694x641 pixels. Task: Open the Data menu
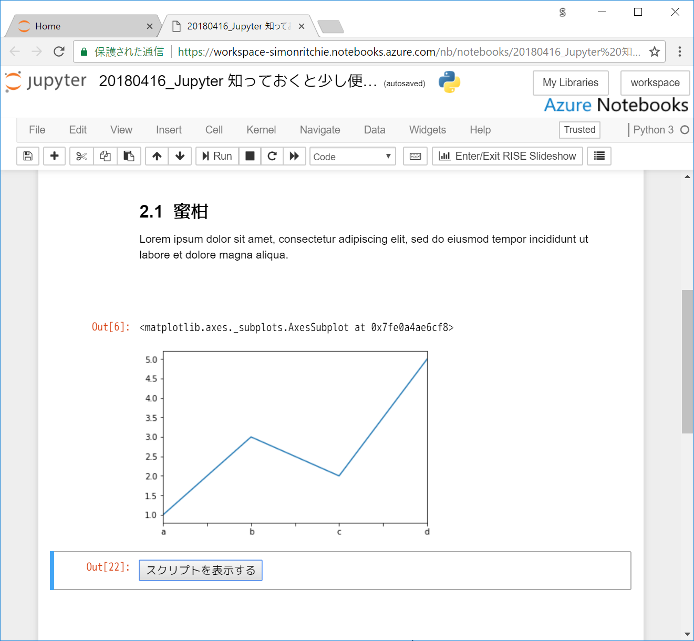[x=375, y=130]
